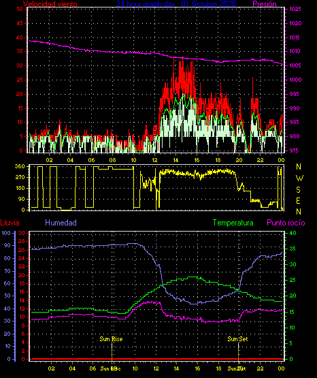Select the 1025 pressure axis value
This screenshot has height=378, width=317.
(295, 9)
